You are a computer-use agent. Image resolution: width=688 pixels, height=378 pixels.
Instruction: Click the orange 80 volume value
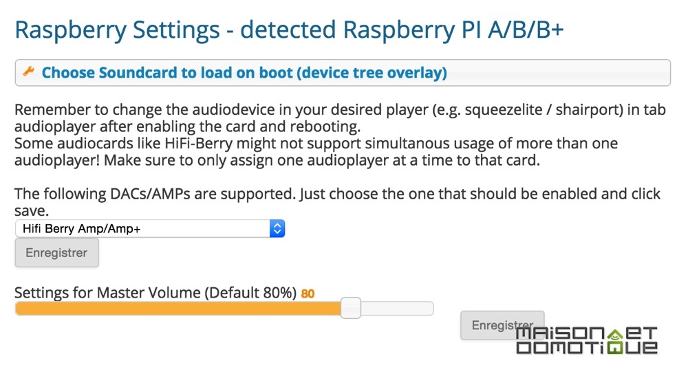click(308, 293)
